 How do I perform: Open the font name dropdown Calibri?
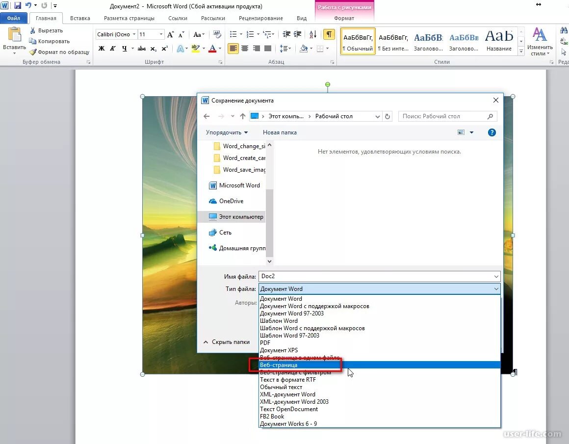(134, 34)
